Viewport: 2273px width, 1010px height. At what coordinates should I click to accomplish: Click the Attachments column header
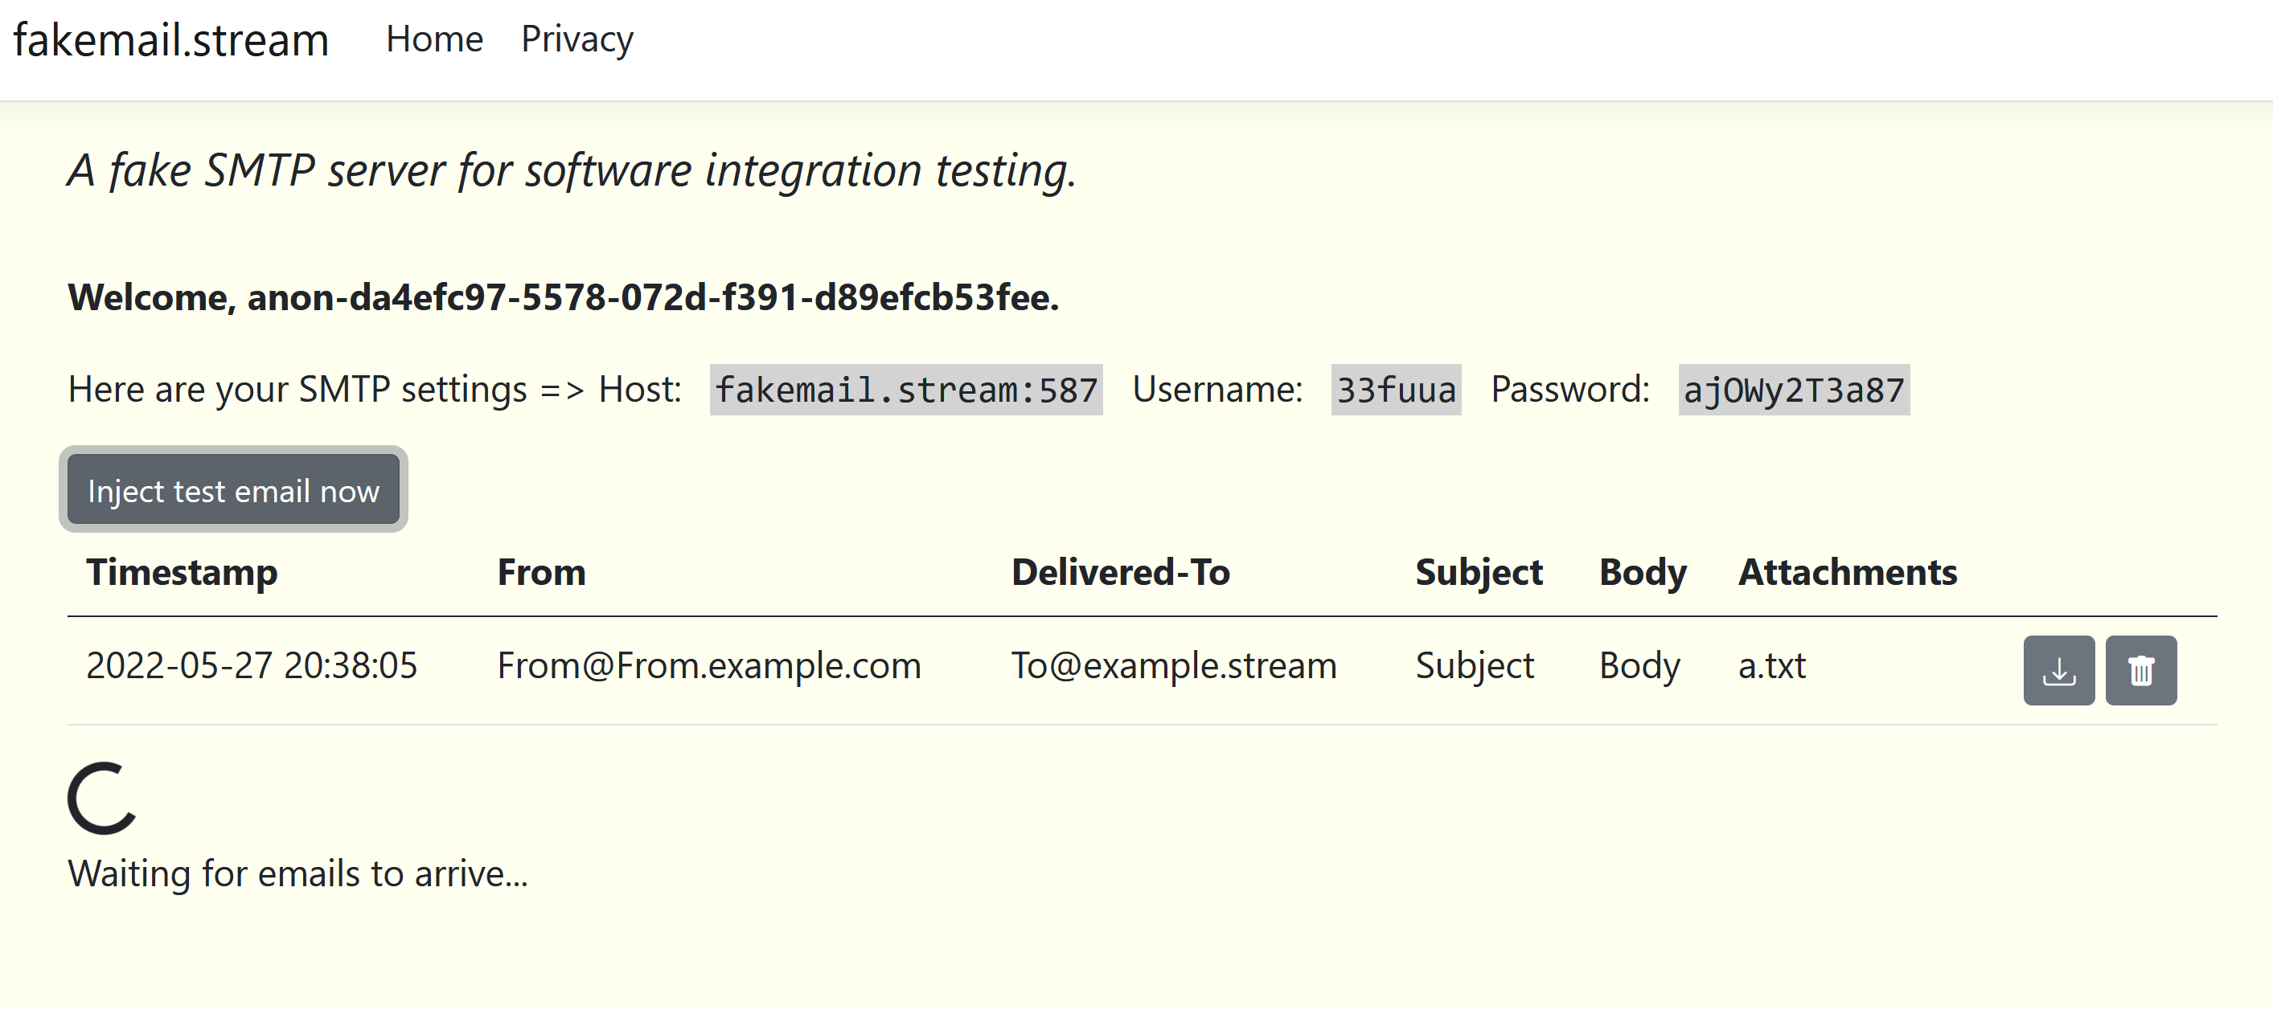(1847, 572)
